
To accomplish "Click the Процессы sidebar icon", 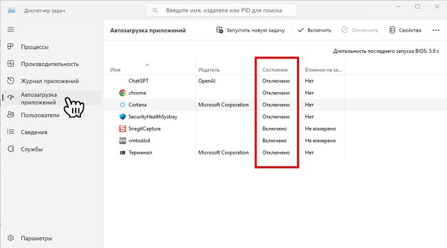I will (10, 47).
